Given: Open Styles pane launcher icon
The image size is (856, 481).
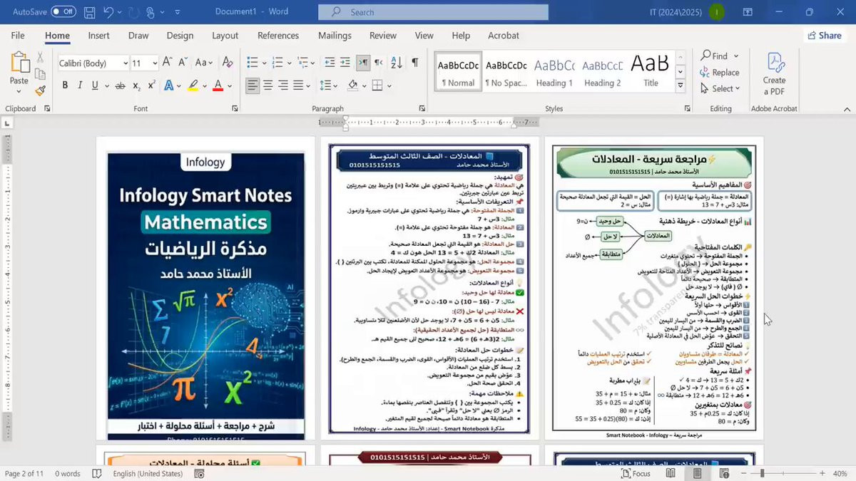Looking at the screenshot, I should pyautogui.click(x=687, y=108).
